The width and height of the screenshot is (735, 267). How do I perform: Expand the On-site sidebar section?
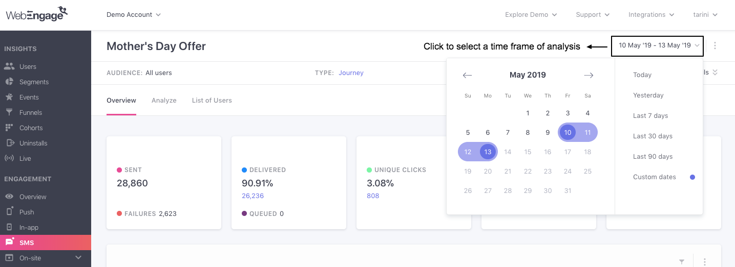point(78,258)
